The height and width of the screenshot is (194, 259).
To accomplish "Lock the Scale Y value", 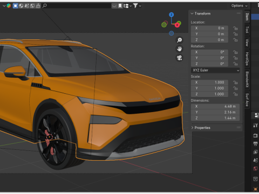I will 235,88.
